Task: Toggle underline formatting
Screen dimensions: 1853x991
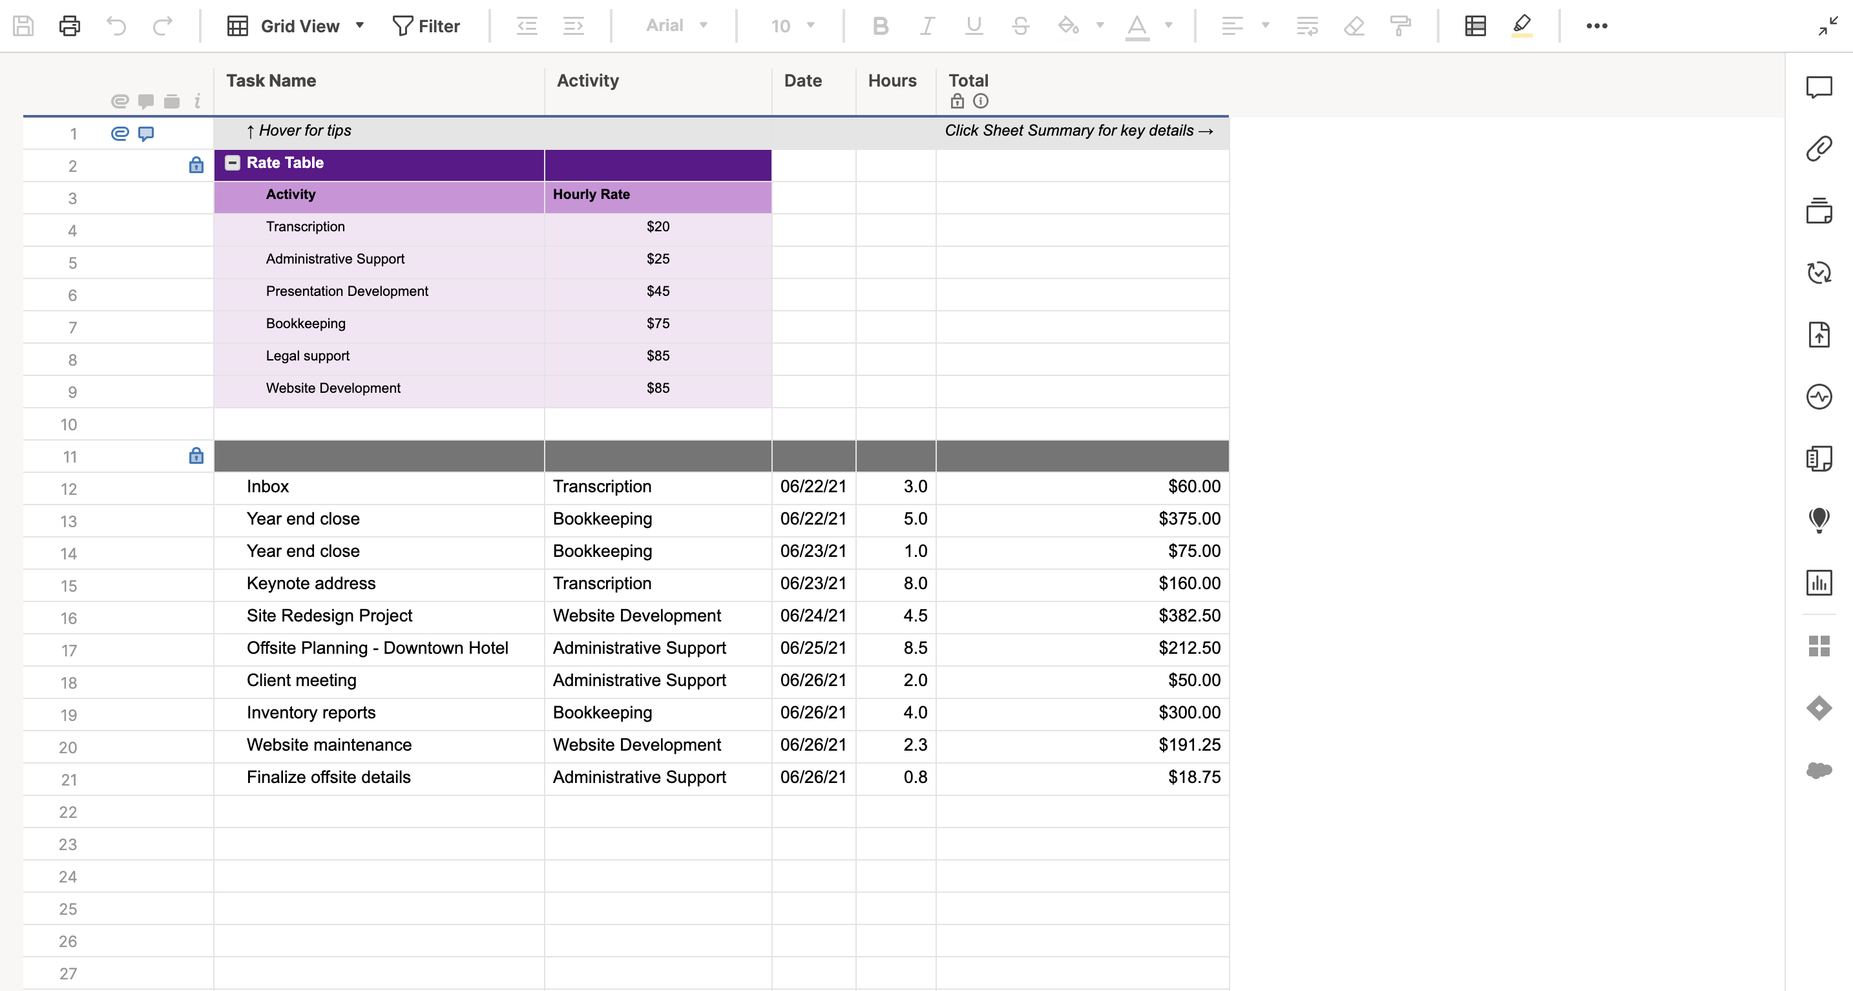Action: tap(973, 26)
